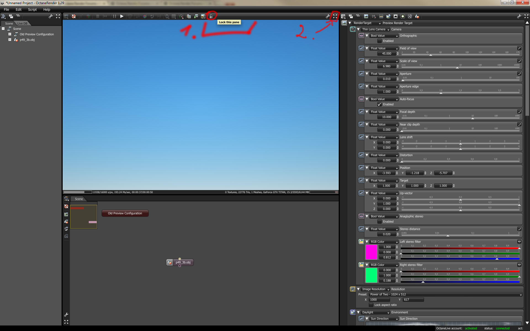Click the magenta left stereo filter swatch
Image resolution: width=530 pixels, height=331 pixels.
tap(371, 252)
